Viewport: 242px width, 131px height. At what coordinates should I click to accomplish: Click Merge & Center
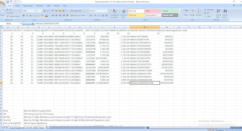78,16
